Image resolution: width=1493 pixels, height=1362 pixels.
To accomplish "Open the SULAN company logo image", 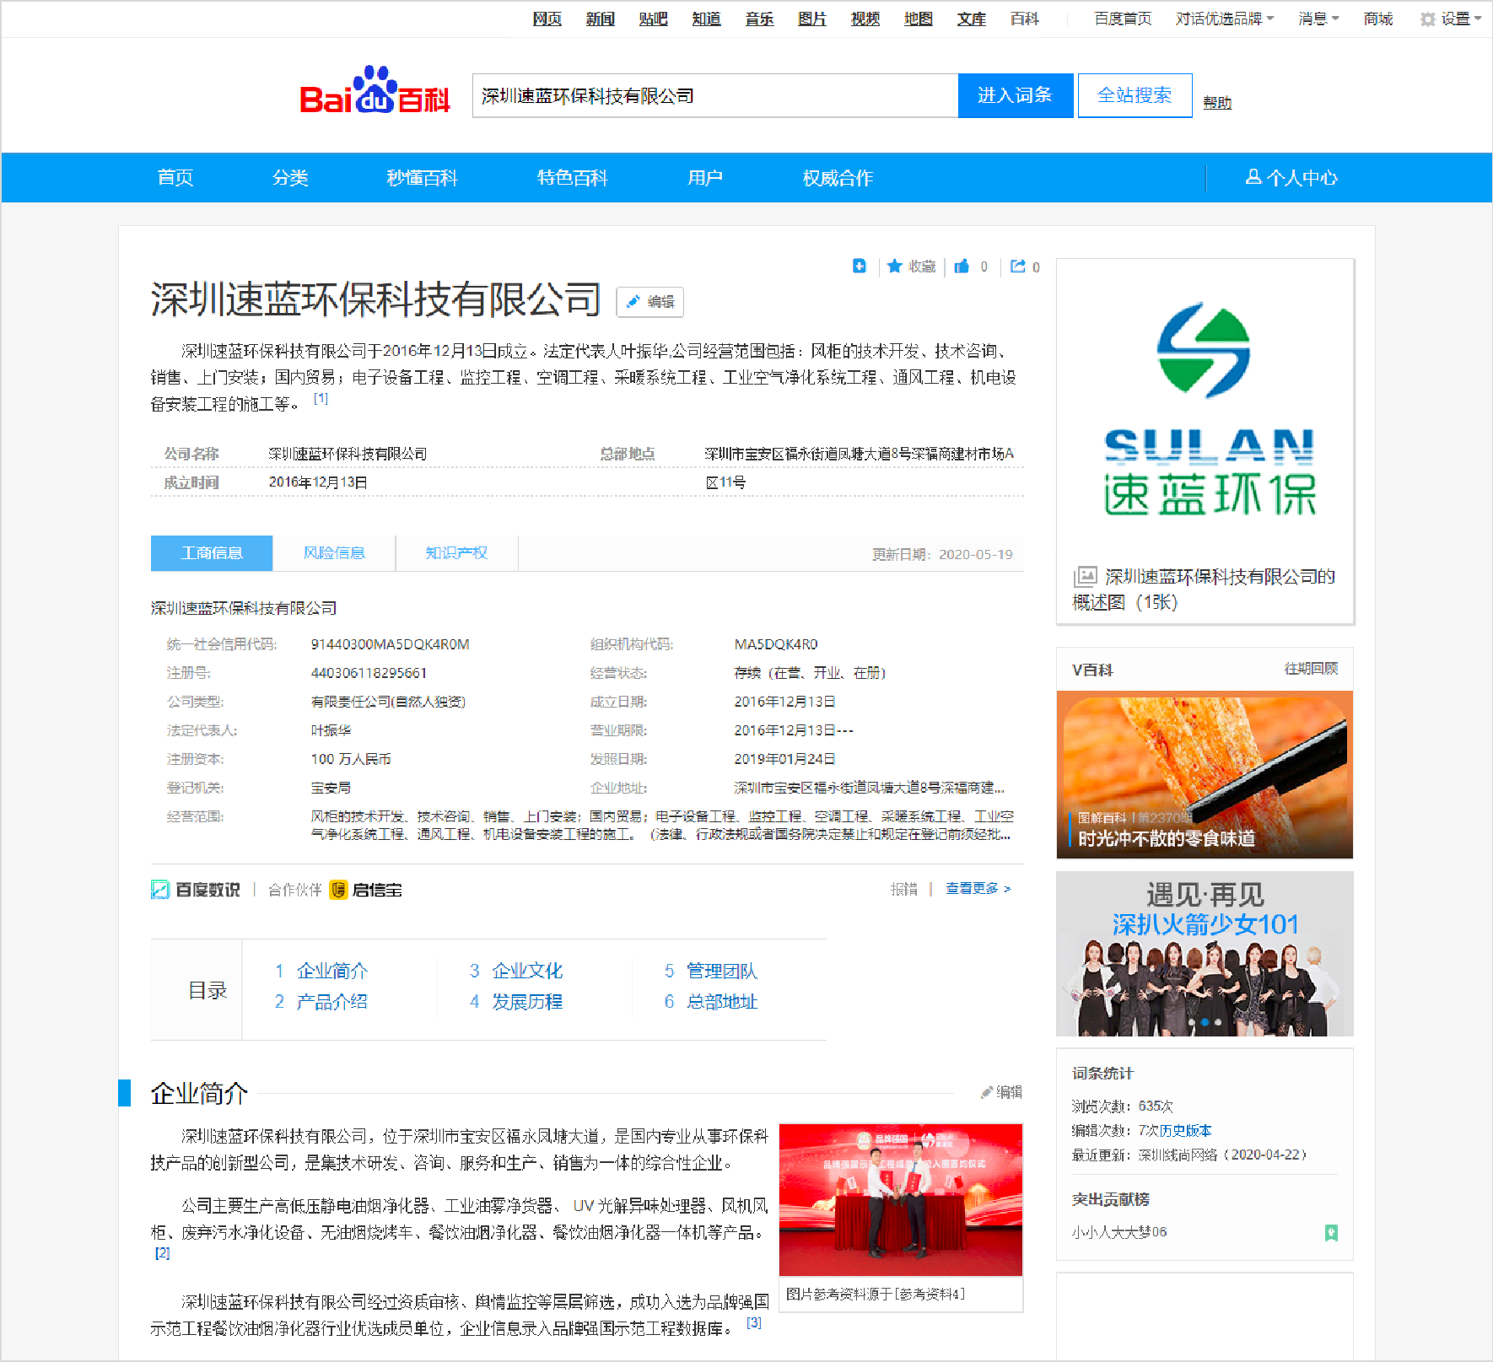I will point(1205,411).
